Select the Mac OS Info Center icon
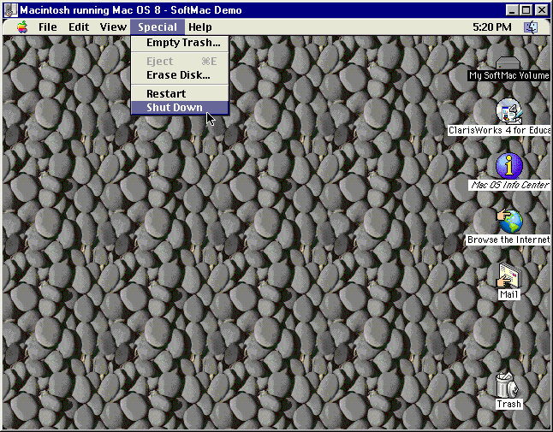This screenshot has width=553, height=432. (509, 166)
